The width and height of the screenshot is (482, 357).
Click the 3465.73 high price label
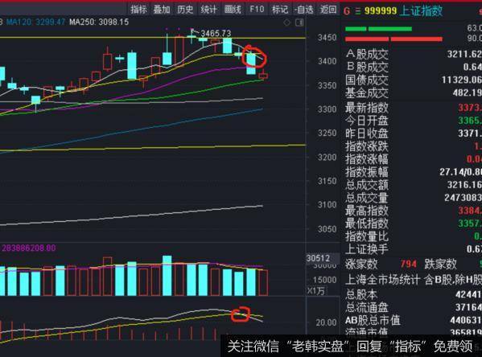[216, 33]
